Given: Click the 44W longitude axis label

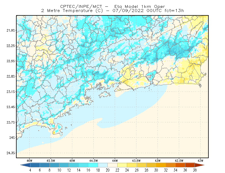Looking at the screenshot, I should (x=115, y=161).
